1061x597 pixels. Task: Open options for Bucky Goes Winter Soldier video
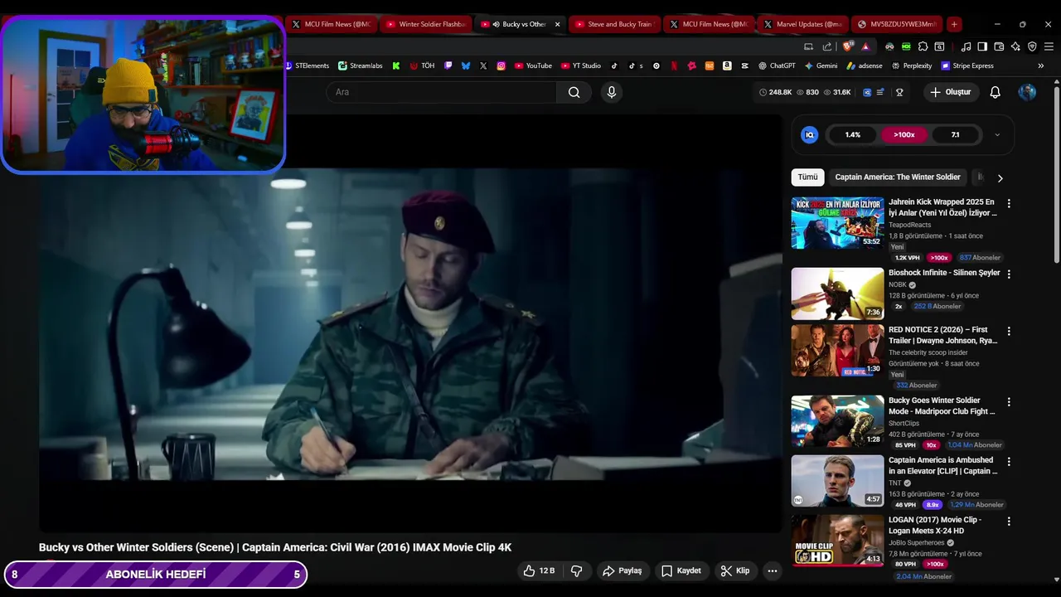tap(1009, 402)
